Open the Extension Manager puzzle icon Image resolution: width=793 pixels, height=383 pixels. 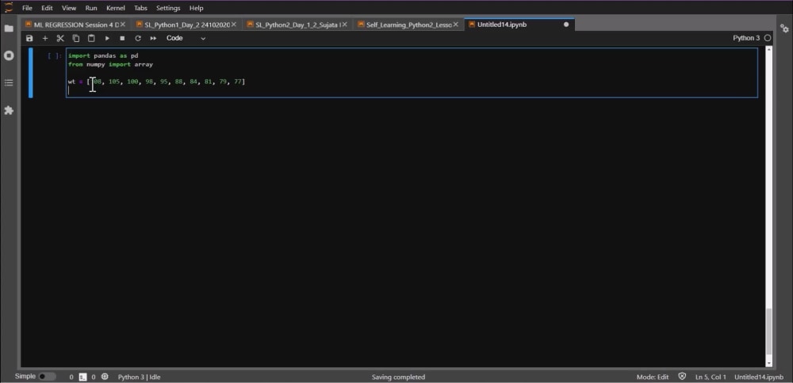click(x=9, y=110)
